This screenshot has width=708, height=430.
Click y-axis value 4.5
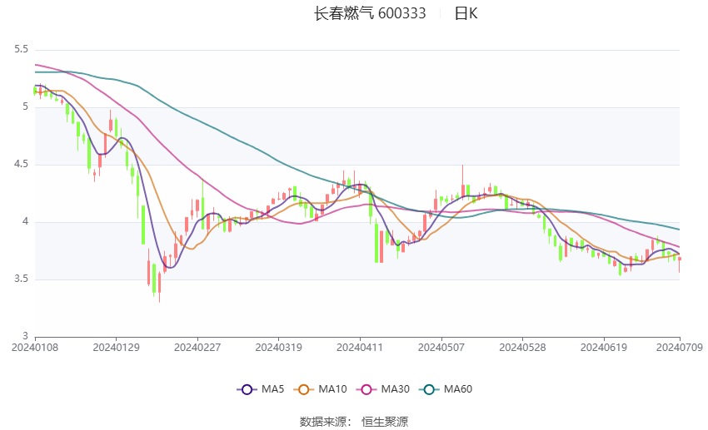click(21, 164)
